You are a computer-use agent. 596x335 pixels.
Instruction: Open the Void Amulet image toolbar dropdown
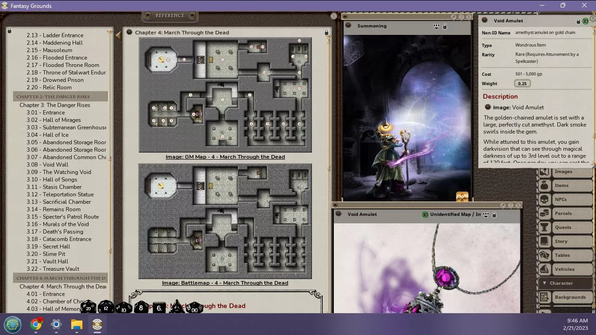pyautogui.click(x=486, y=215)
